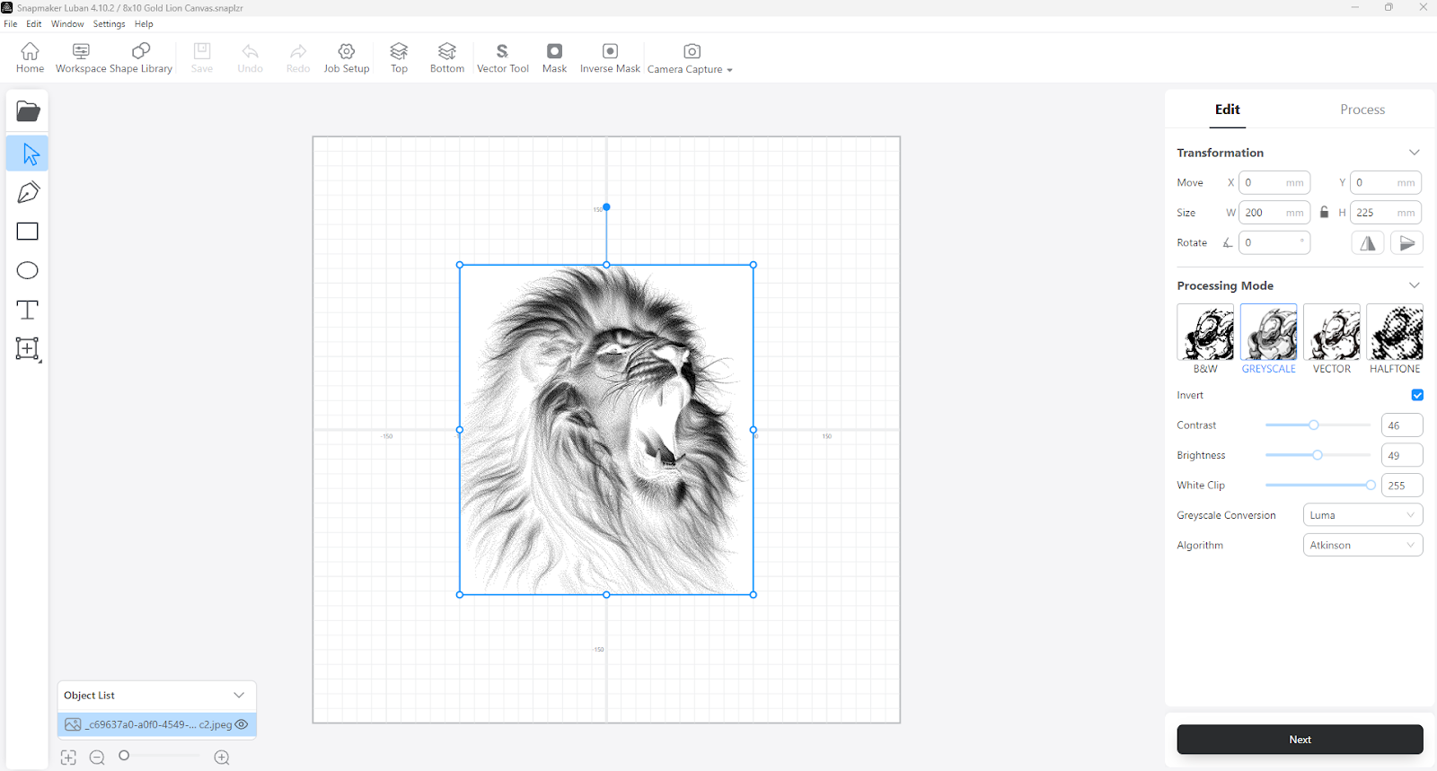Click the Redo button

[298, 57]
